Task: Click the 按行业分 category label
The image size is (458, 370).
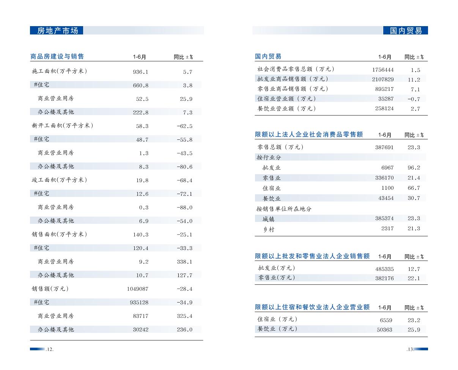Action: (269, 158)
